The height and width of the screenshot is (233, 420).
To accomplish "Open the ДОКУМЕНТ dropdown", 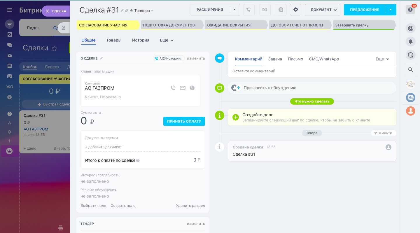I will point(323,10).
